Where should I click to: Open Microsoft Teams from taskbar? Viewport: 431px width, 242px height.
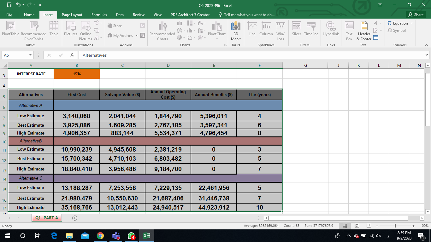(115, 236)
